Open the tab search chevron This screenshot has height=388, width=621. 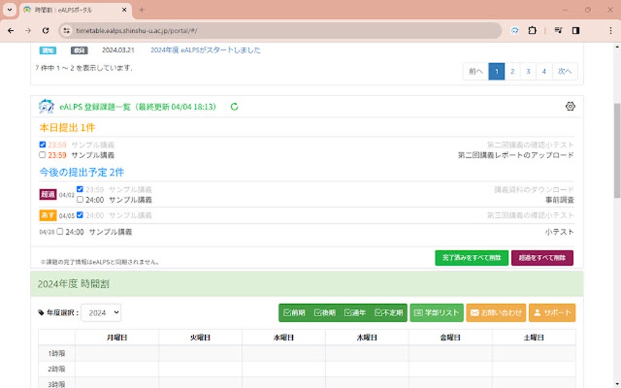tap(10, 10)
